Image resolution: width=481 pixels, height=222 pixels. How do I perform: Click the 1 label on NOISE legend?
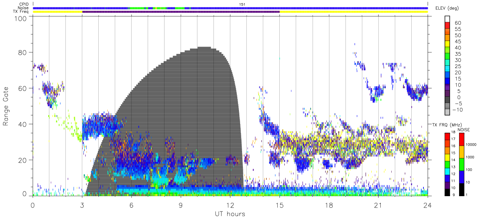467,195
